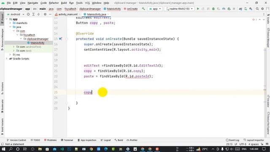The image size is (270, 152).
Task: Sync project with Gradle files icon
Action: (x=240, y=8)
